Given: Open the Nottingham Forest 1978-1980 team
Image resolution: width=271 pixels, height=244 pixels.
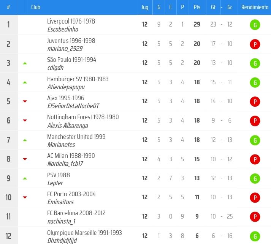Looking at the screenshot, I should point(83,117).
